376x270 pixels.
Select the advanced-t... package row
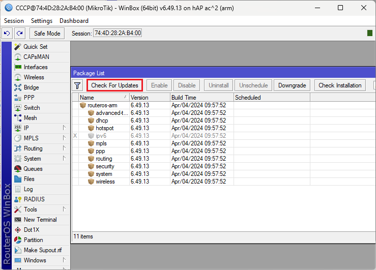click(x=223, y=113)
